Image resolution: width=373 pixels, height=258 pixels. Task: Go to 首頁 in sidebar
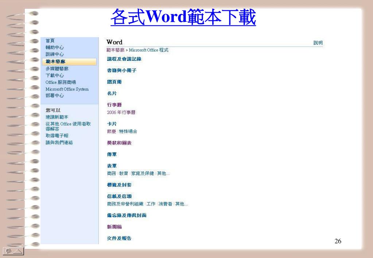click(50, 41)
